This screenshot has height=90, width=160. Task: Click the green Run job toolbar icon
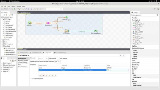point(14,9)
